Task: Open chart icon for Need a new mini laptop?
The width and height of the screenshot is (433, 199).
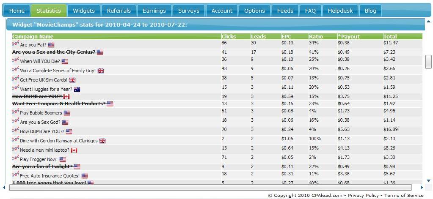Action: click(x=16, y=149)
